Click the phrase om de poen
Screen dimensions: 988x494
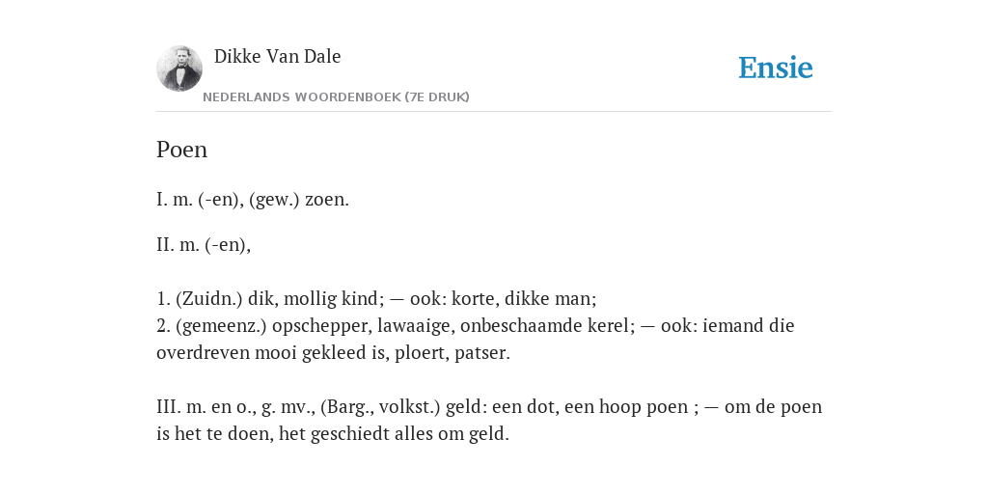click(x=773, y=407)
